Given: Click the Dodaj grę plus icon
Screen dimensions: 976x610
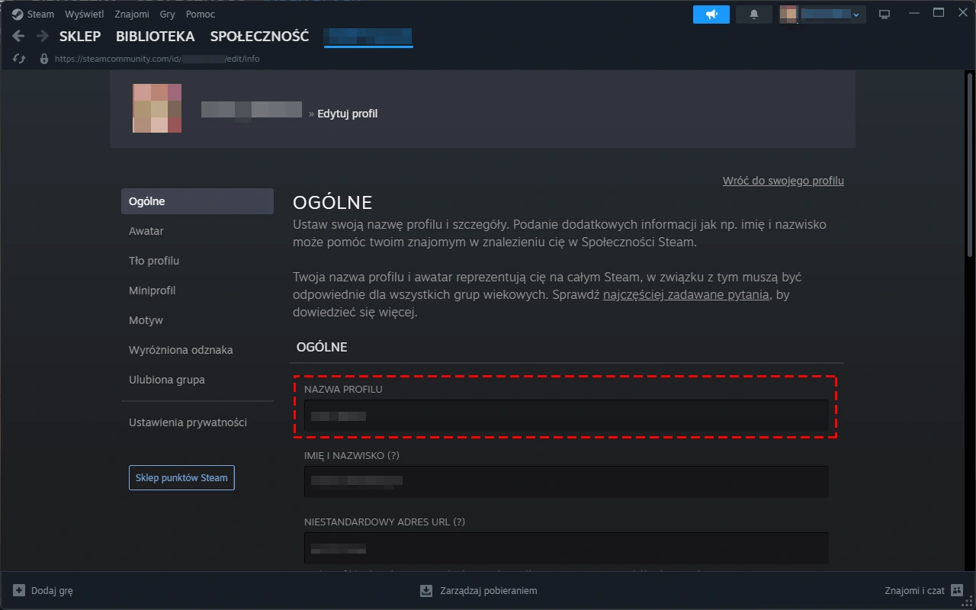Looking at the screenshot, I should tap(19, 590).
